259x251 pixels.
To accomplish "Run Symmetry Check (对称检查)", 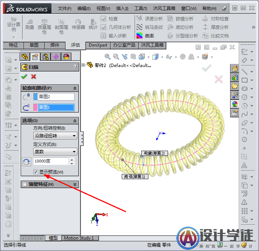I will pyautogui.click(x=216, y=19).
